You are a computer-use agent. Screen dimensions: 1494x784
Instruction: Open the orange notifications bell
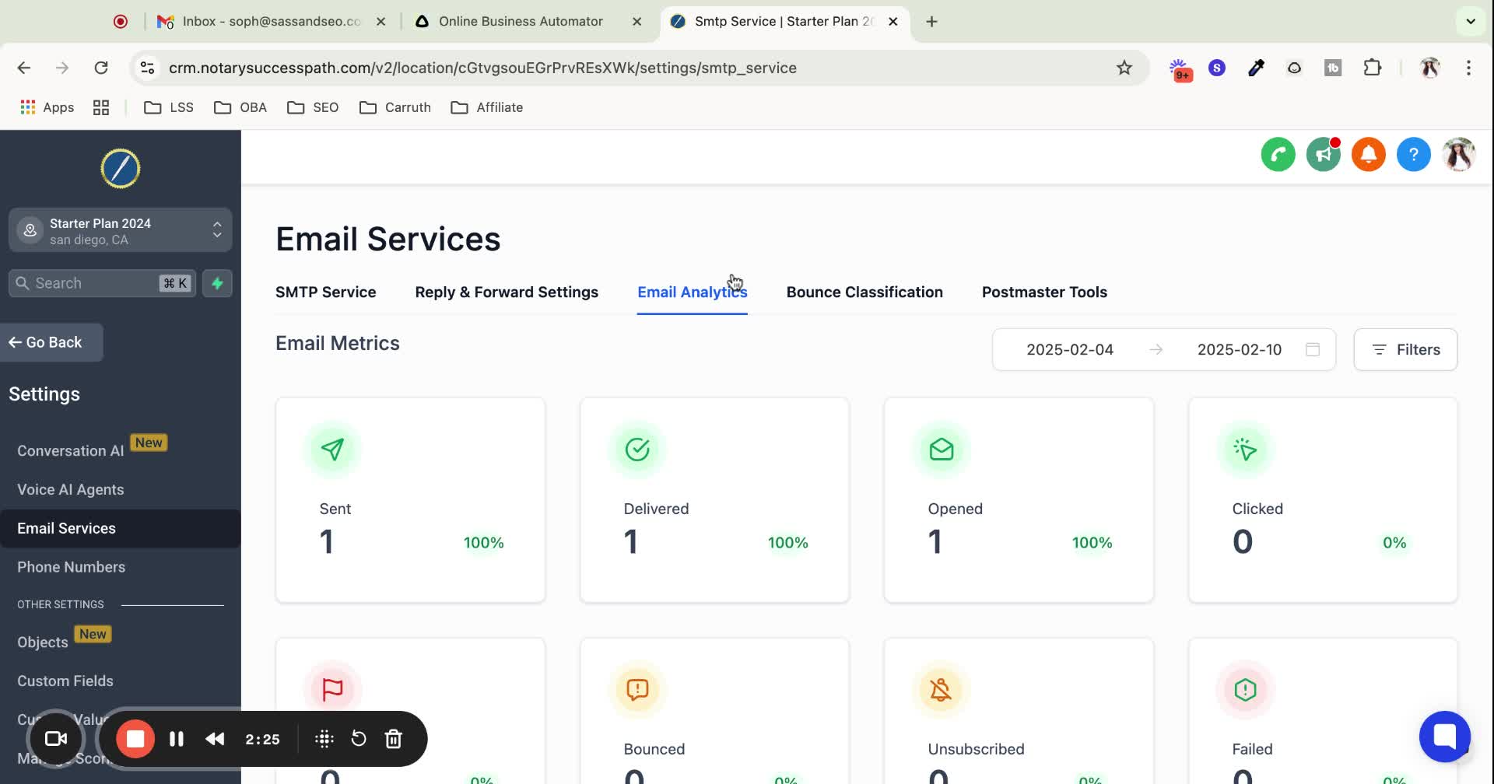click(x=1368, y=155)
